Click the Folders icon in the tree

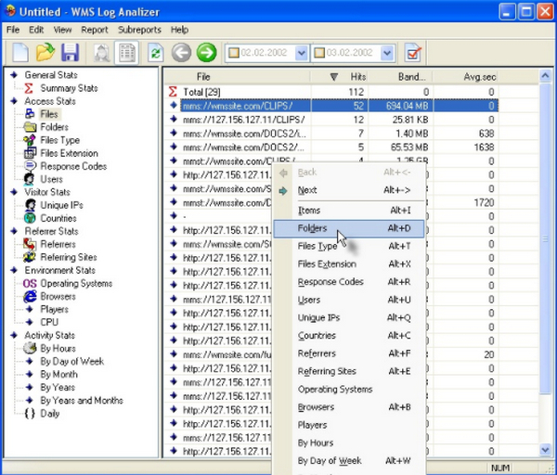pyautogui.click(x=30, y=127)
